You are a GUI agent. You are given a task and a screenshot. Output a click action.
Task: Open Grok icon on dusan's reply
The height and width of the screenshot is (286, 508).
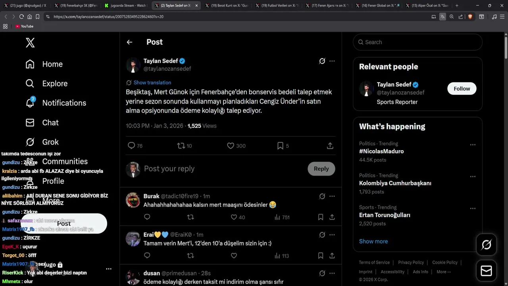pos(322,273)
